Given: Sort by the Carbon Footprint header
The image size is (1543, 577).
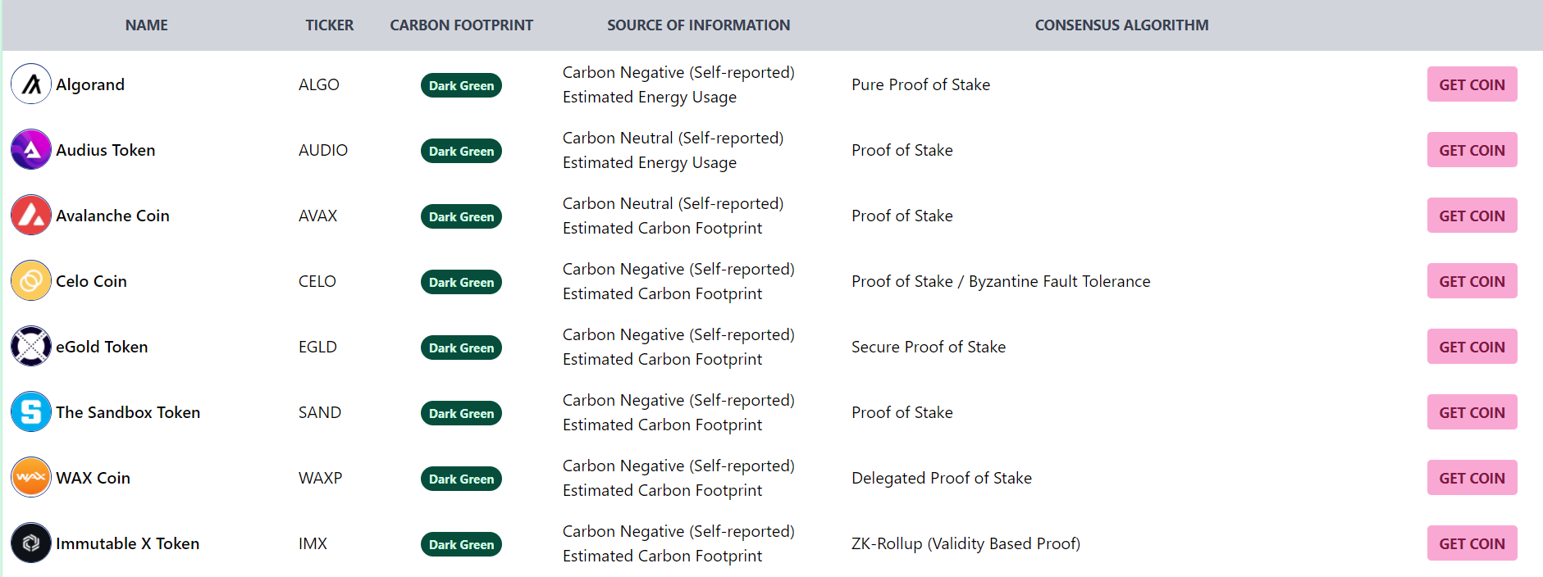Looking at the screenshot, I should [x=461, y=25].
